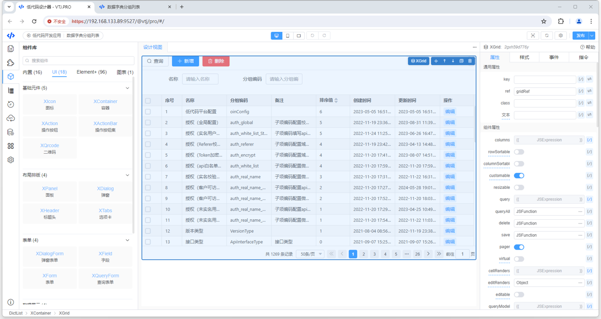Viewport: 601px width, 319px height.
Task: Switch to mobile phone preview mode
Action: coord(287,36)
